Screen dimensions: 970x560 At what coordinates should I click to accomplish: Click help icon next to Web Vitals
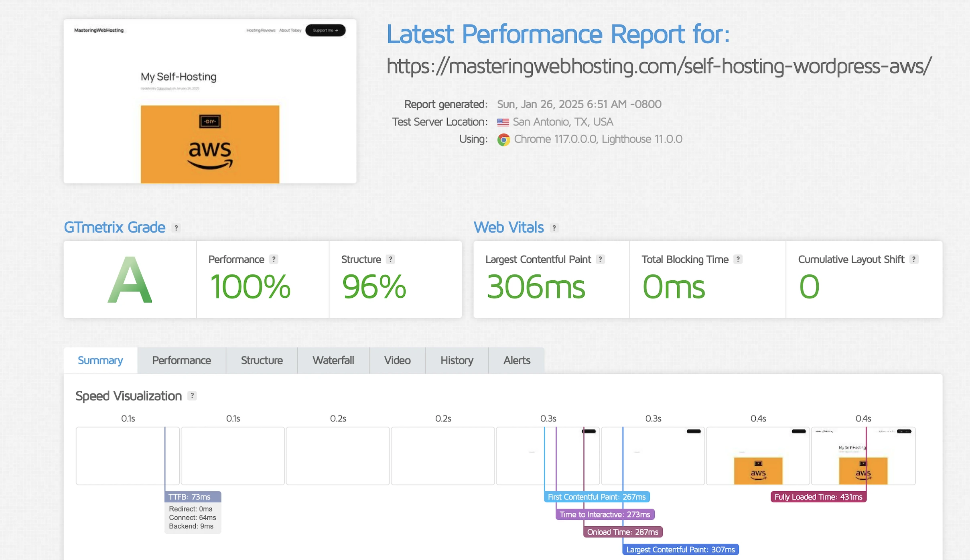554,228
